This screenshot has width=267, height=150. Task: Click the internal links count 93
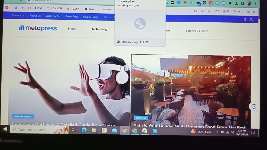click(226, 11)
